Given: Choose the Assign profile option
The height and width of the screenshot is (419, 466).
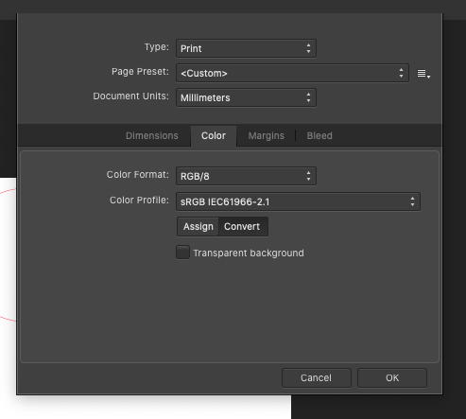Looking at the screenshot, I should tap(198, 227).
